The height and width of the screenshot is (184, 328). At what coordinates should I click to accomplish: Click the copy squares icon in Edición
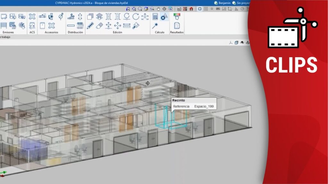point(90,17)
